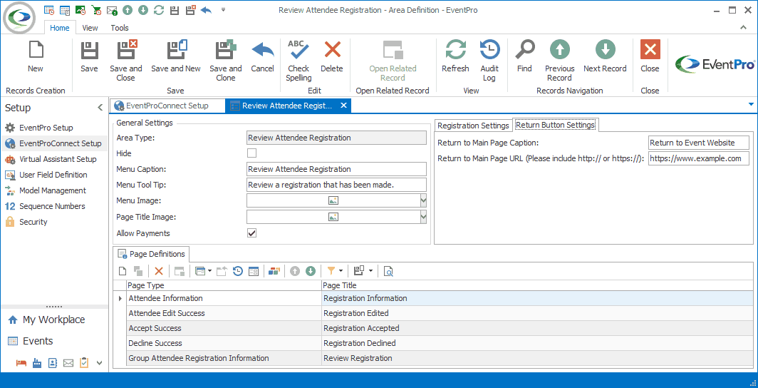Open the Page Title Image dropdown
This screenshot has height=388, width=758.
tap(423, 218)
